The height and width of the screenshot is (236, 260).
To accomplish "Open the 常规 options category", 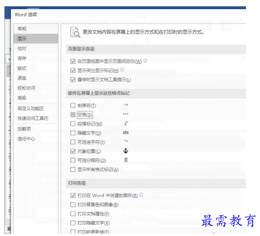I will [36, 29].
